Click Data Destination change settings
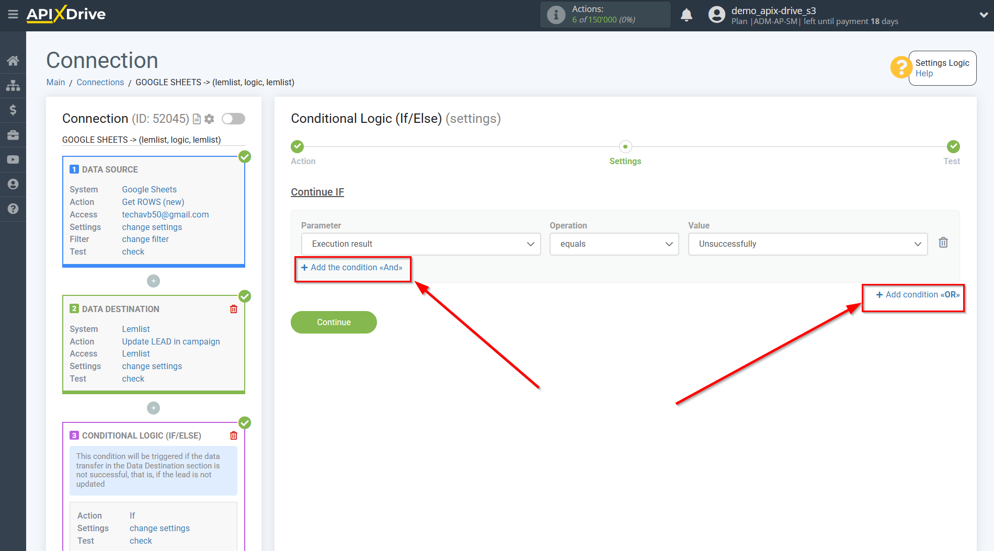Image resolution: width=994 pixels, height=551 pixels. coord(152,366)
